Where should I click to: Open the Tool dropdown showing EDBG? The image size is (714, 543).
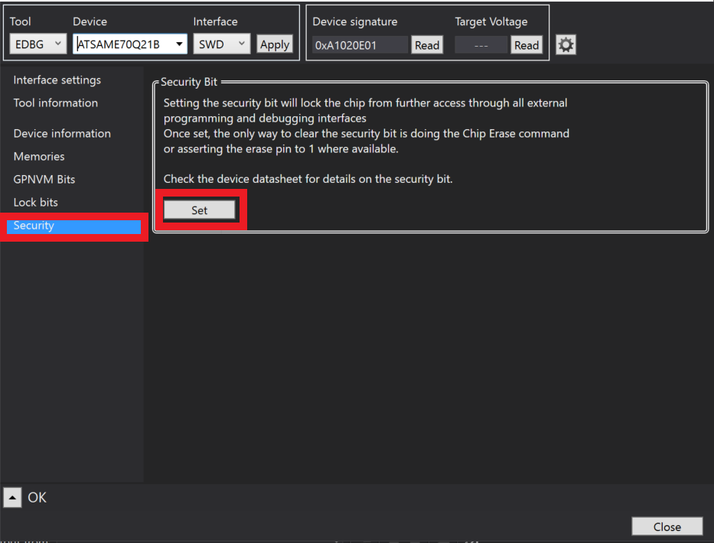[38, 44]
